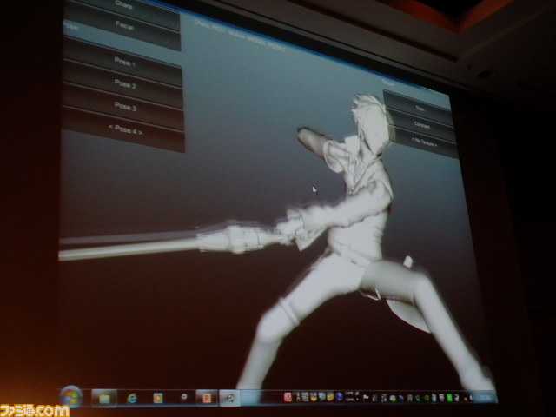Select the Pose 2 button
This screenshot has width=556, height=417.
(123, 84)
